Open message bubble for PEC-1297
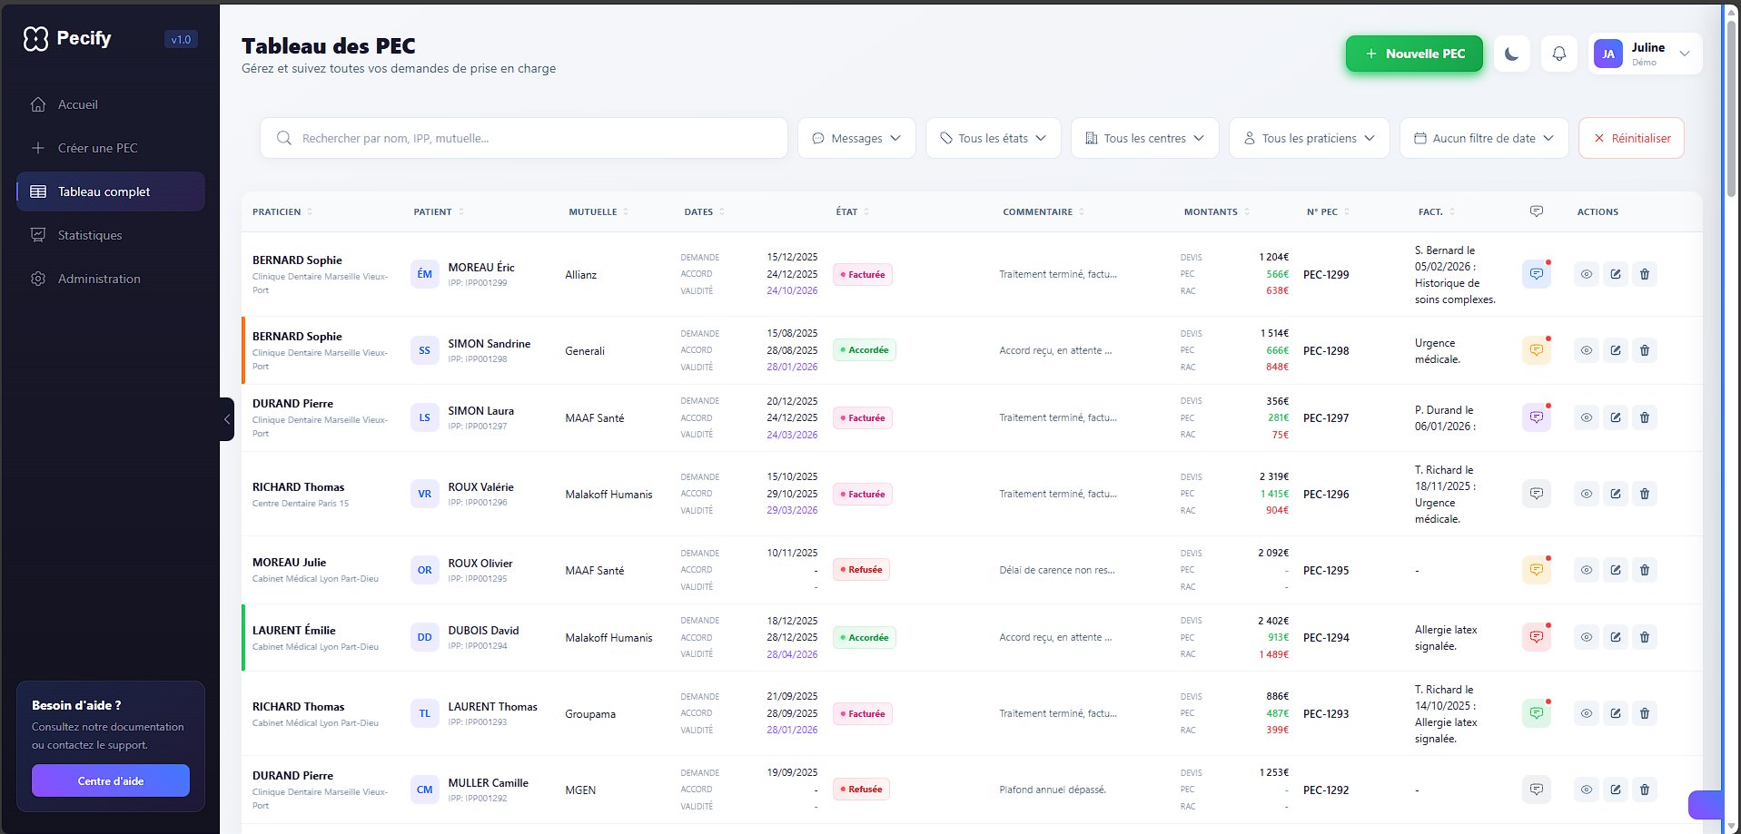Image resolution: width=1741 pixels, height=834 pixels. (1536, 417)
